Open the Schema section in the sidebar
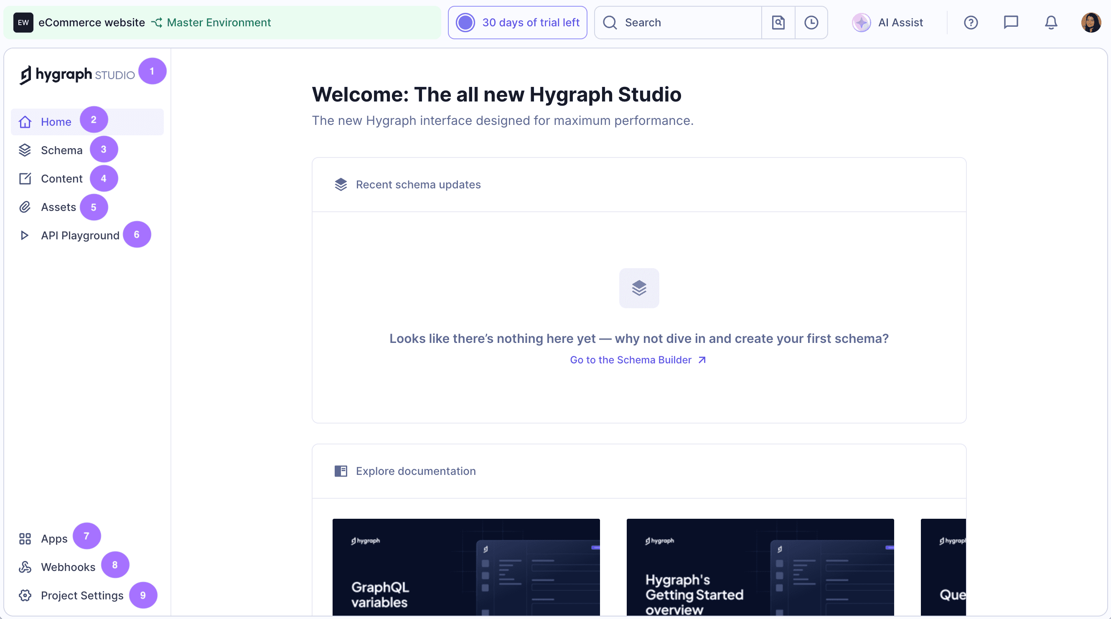1111x619 pixels. point(62,150)
